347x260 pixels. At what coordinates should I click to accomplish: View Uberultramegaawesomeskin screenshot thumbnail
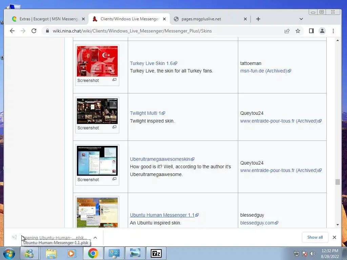point(97,161)
